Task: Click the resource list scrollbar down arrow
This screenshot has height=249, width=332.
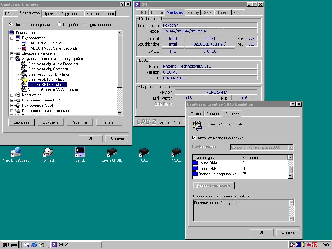Action: 290,176
